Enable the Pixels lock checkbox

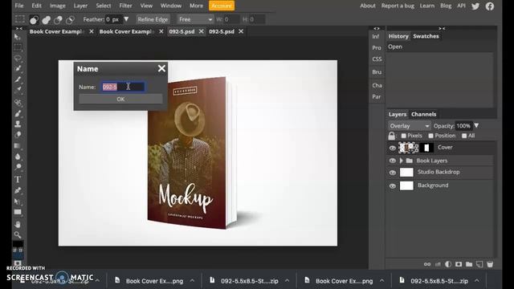(404, 136)
